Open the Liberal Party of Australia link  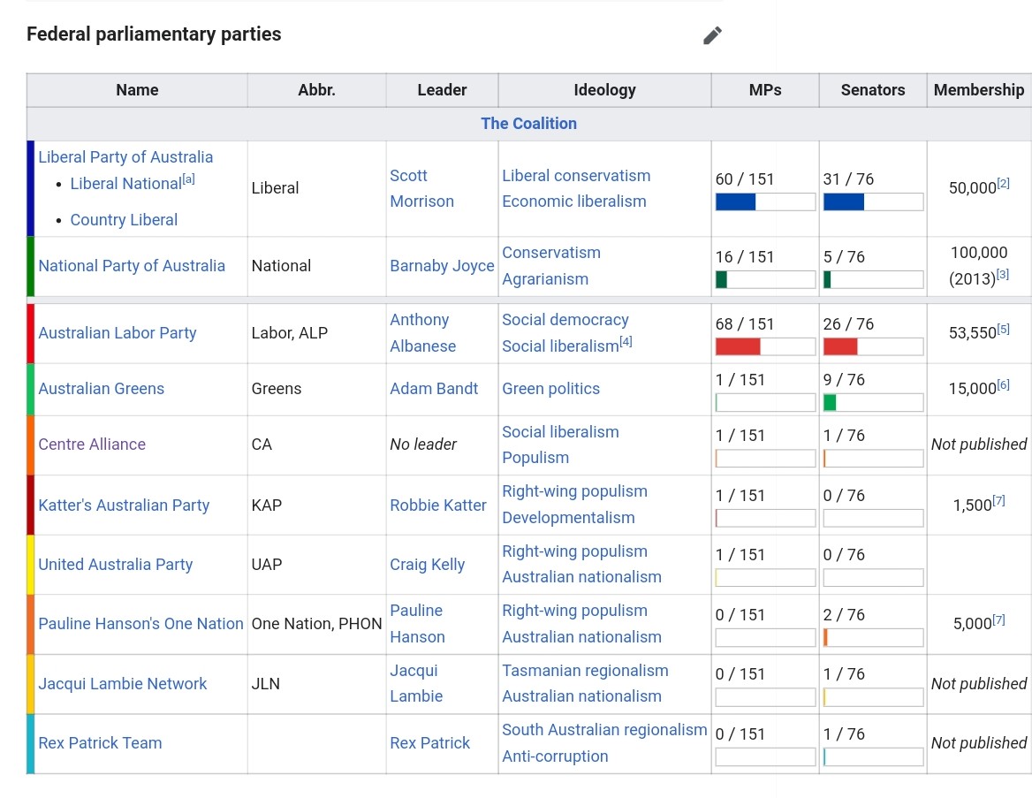pyautogui.click(x=125, y=157)
